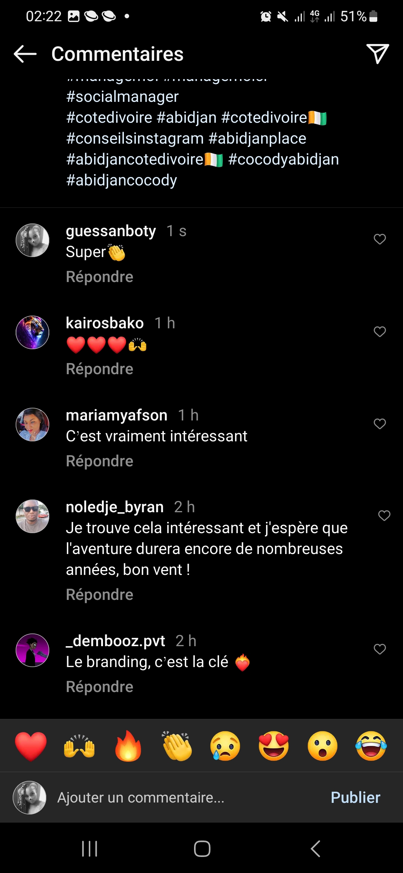
Task: Insert the clapping hands quick emoji
Action: coord(177,746)
